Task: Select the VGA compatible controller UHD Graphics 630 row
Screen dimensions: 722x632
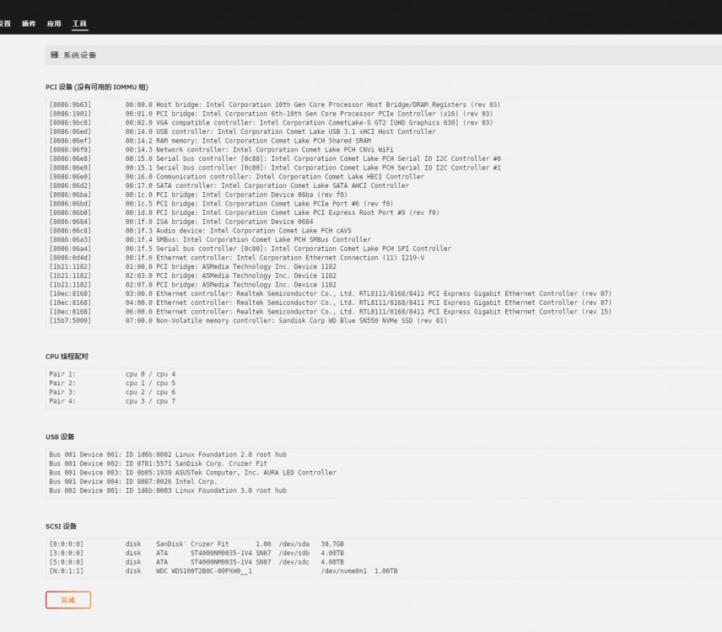Action: point(271,123)
